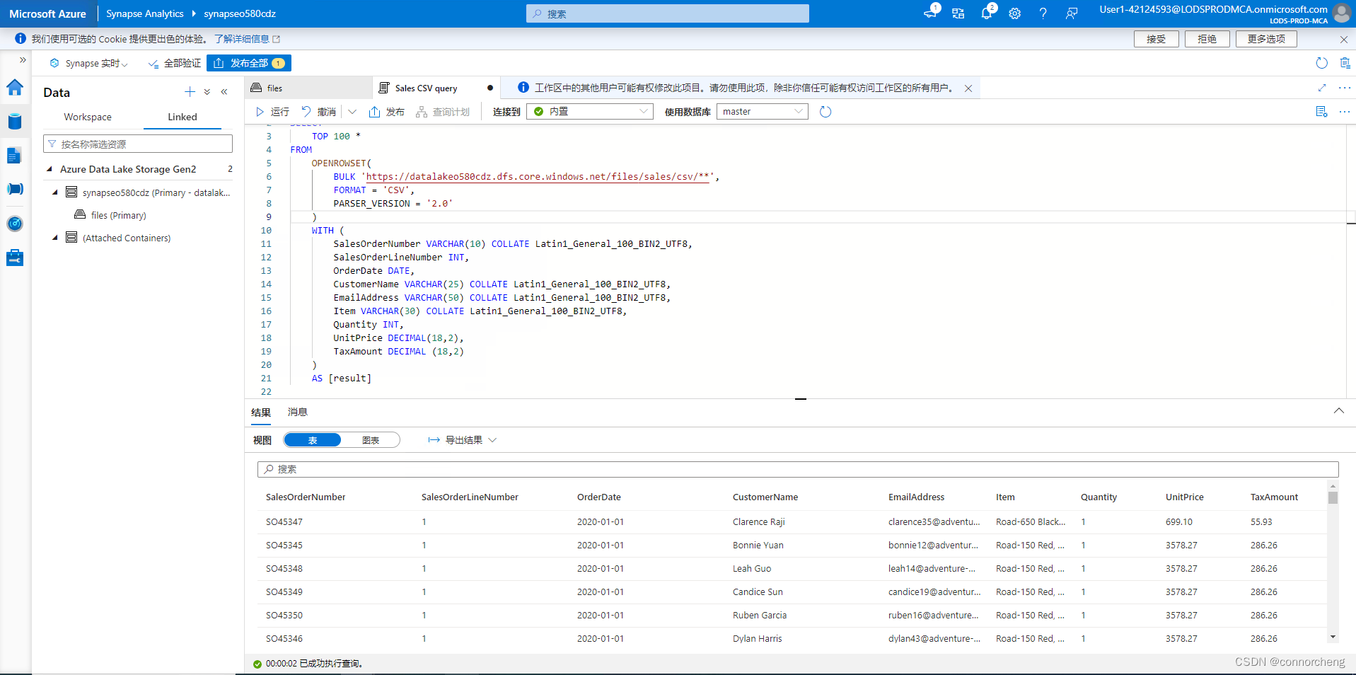Collapse Azure Data Lake Storage Gen2 node
This screenshot has width=1356, height=675.
50,169
